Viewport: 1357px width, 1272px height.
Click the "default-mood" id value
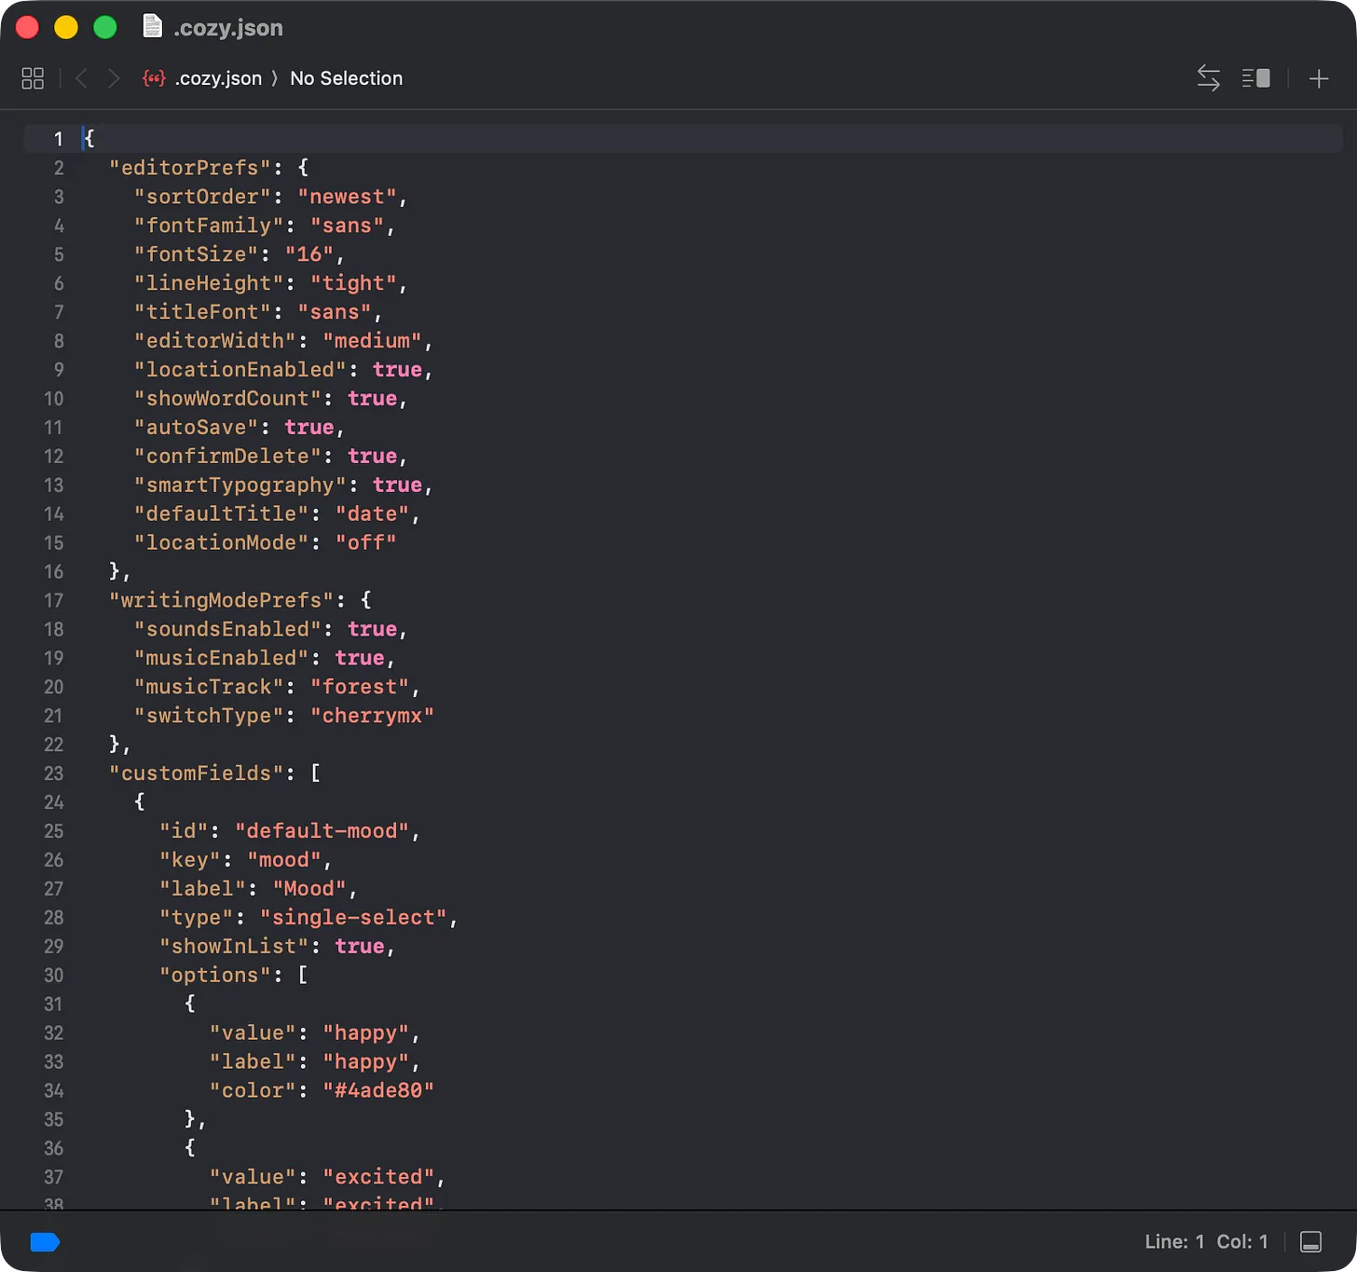point(322,831)
